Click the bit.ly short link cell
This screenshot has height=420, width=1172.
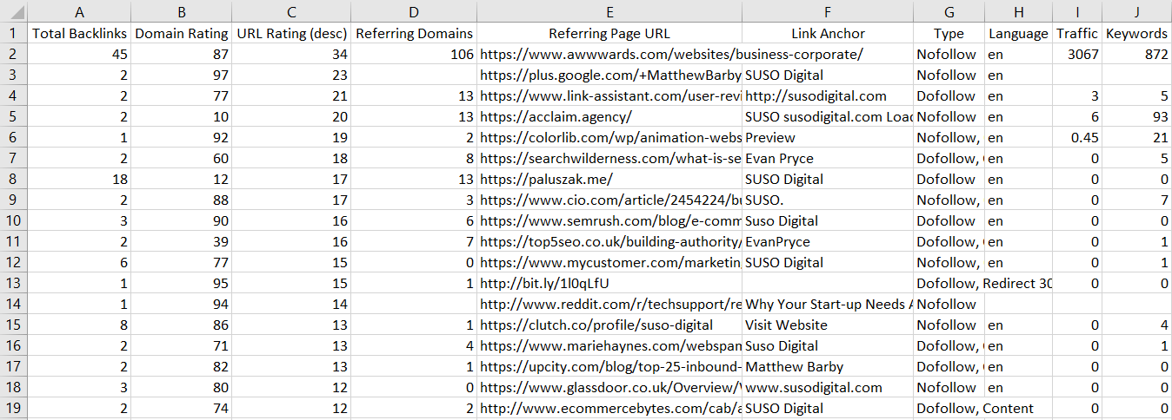coord(609,284)
